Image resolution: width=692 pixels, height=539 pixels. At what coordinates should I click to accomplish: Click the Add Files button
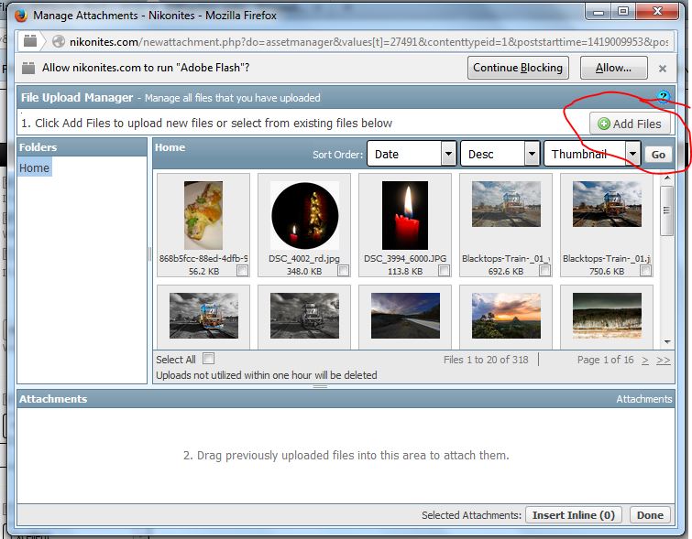[x=628, y=124]
